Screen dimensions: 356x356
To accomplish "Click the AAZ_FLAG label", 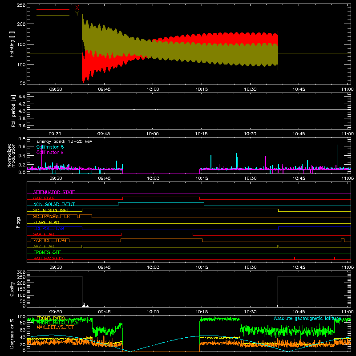I will pyautogui.click(x=44, y=246).
